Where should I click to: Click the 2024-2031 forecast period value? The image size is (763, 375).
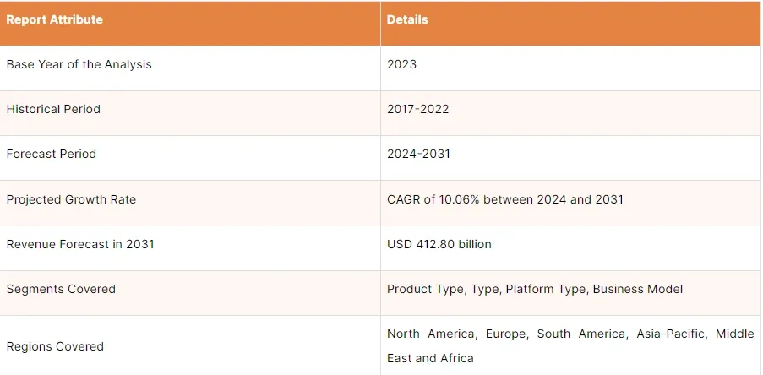418,154
